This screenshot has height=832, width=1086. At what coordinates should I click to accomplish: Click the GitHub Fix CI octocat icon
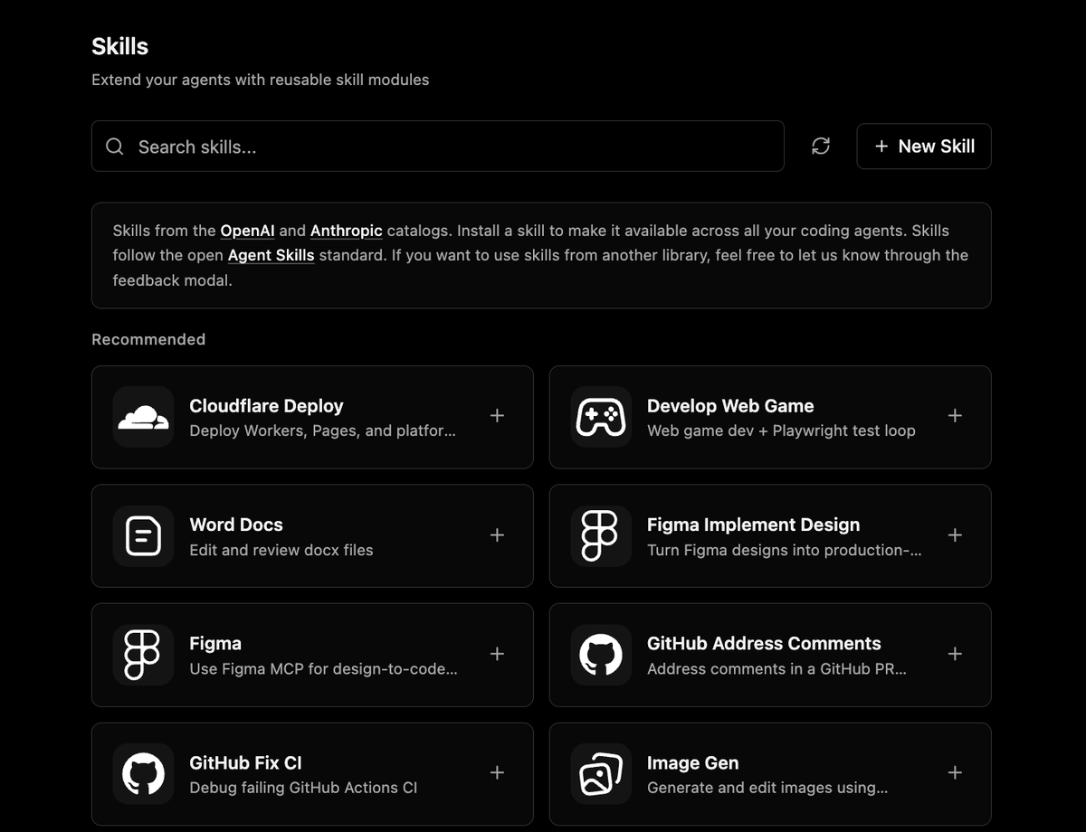click(x=143, y=774)
